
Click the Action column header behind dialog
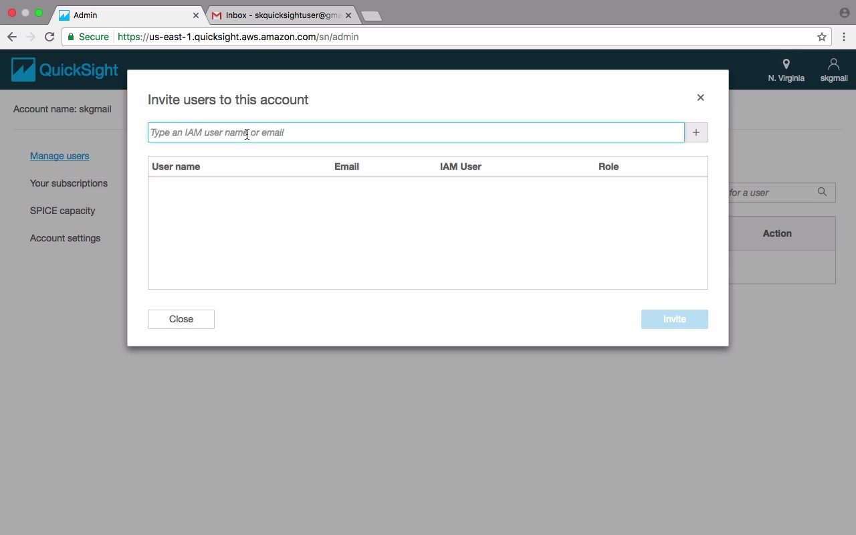[x=777, y=233]
